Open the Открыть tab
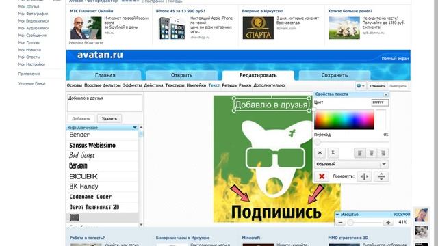Viewport: 438px width, 246px height. click(x=181, y=75)
